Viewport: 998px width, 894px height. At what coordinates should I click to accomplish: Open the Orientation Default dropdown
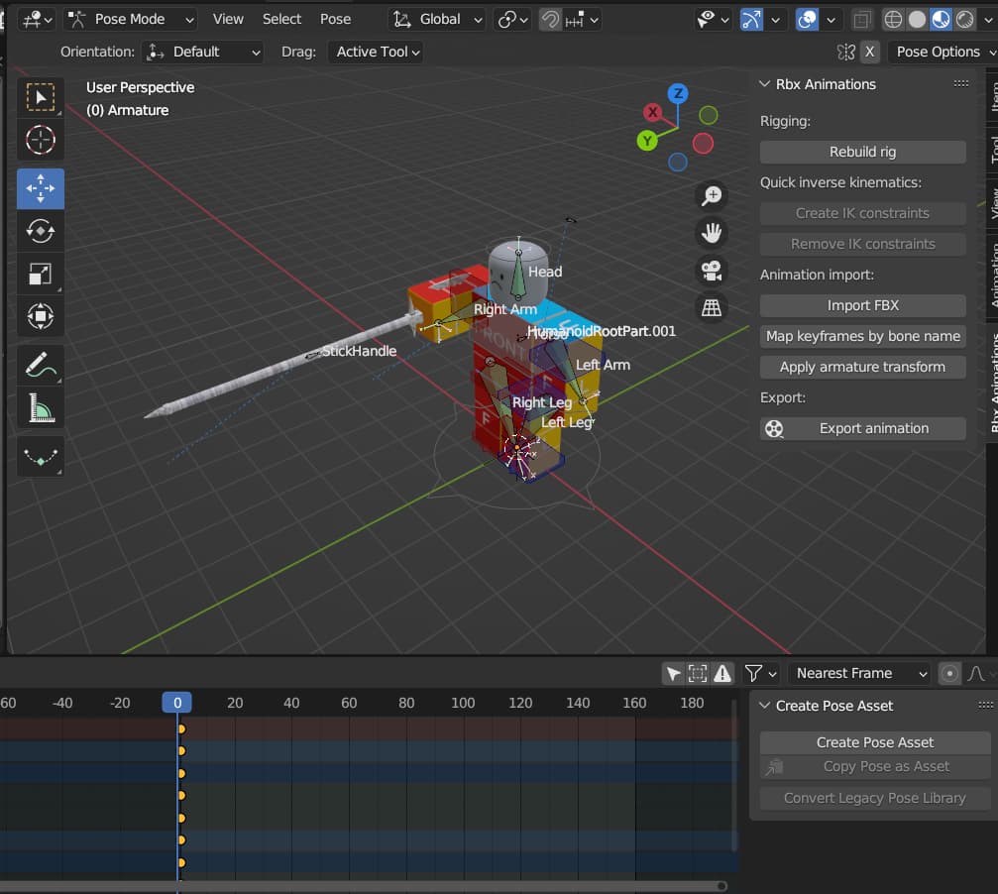pos(203,52)
